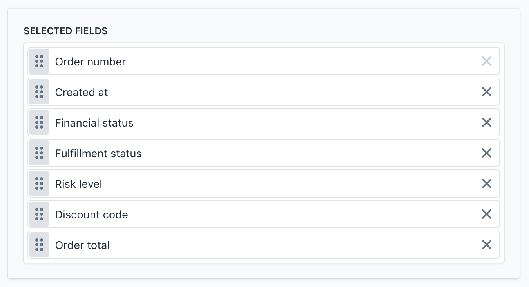The height and width of the screenshot is (287, 529).
Task: Click the drag handle for Order total
Action: (x=39, y=245)
